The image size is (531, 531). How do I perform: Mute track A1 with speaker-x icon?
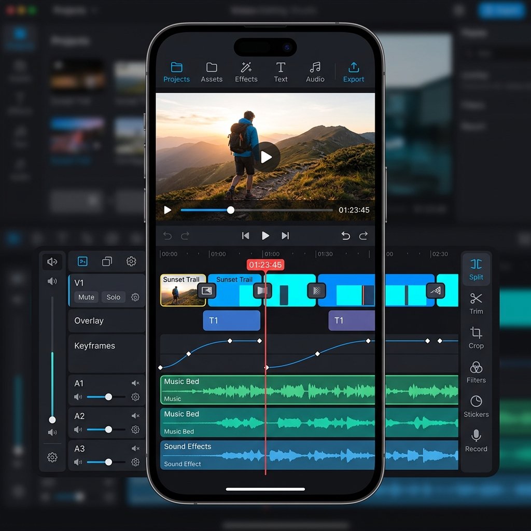coord(135,383)
